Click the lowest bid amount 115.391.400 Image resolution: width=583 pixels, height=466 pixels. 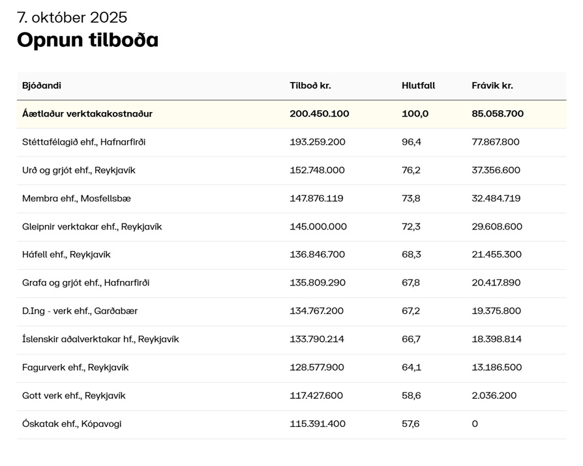pyautogui.click(x=318, y=424)
